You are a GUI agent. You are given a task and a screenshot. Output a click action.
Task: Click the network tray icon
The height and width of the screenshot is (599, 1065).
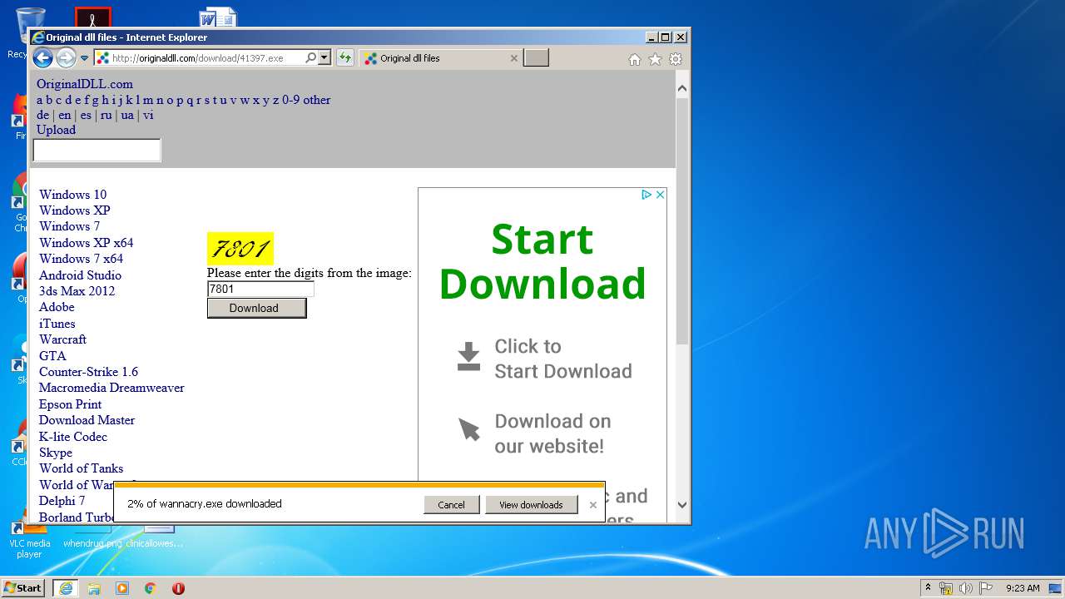point(946,588)
